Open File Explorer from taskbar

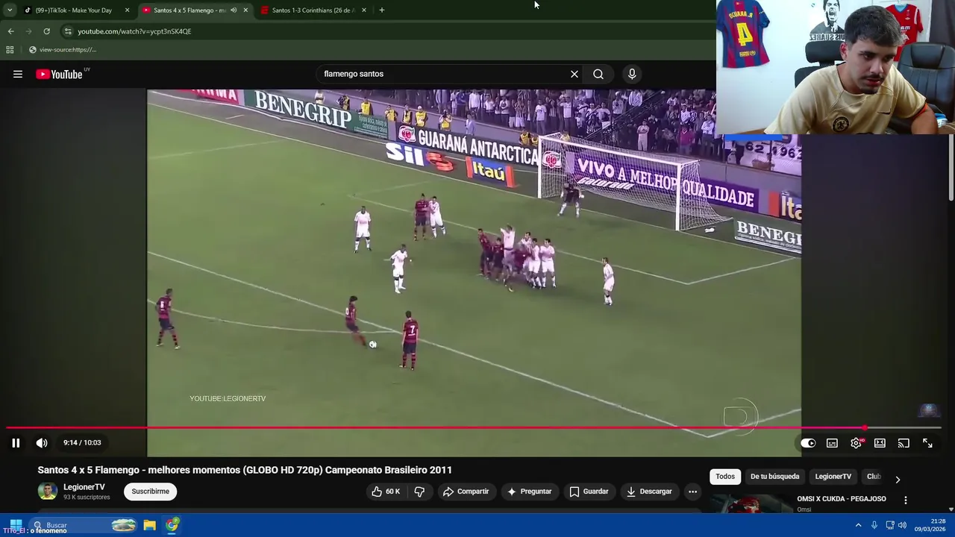[x=150, y=525]
